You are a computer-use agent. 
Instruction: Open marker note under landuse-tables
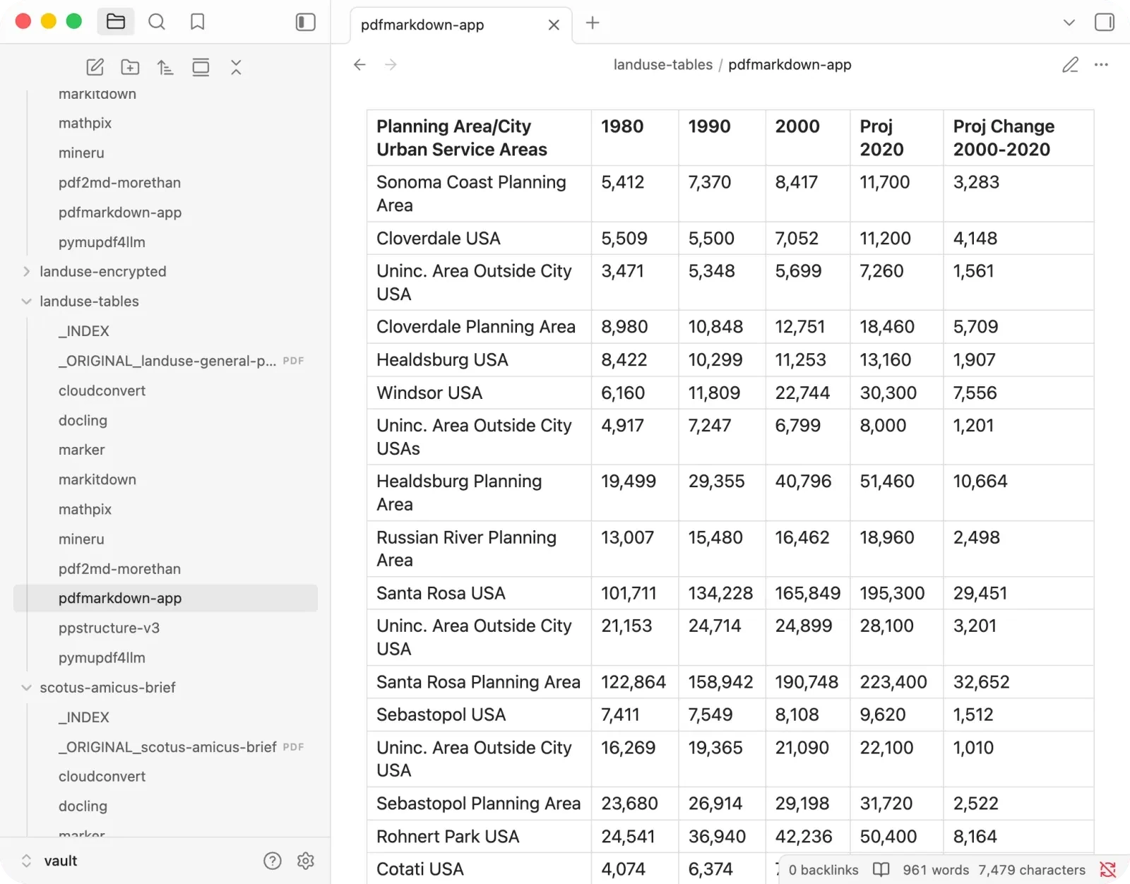[81, 450]
